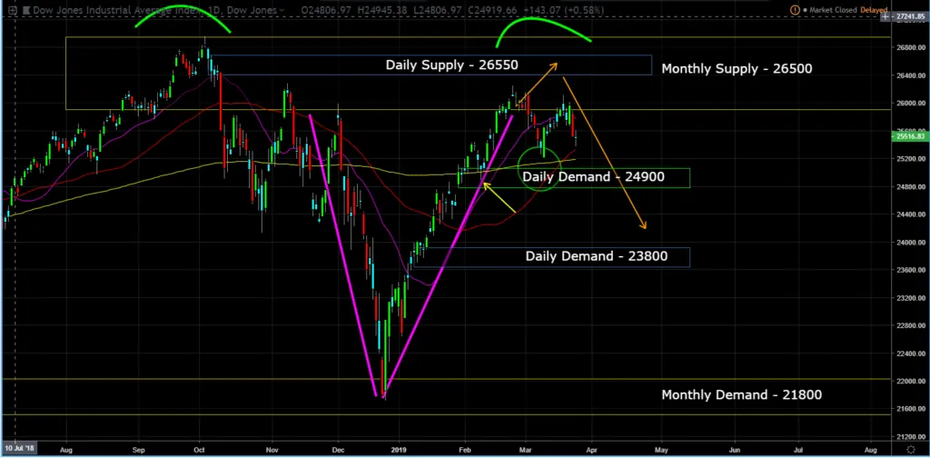Click the Market Closed label
The height and width of the screenshot is (458, 930).
click(x=834, y=10)
